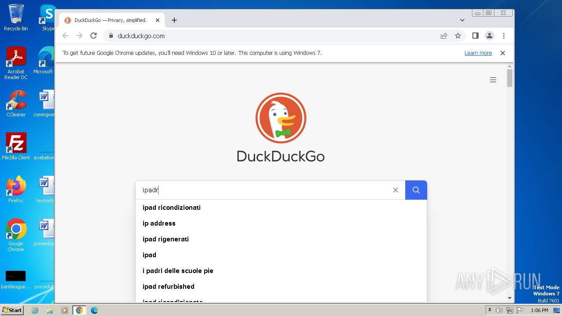
Task: Open the keybody Word document icon
Action: pos(44,190)
